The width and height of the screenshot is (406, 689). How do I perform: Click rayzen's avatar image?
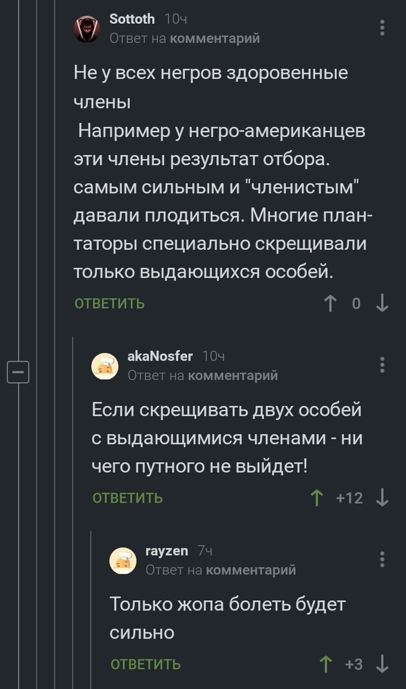(x=122, y=560)
